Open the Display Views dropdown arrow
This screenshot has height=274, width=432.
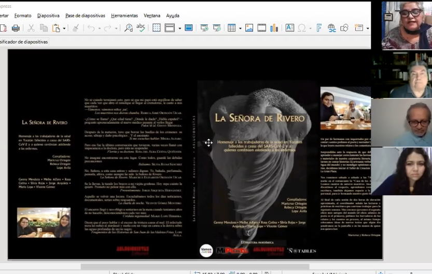click(179, 28)
